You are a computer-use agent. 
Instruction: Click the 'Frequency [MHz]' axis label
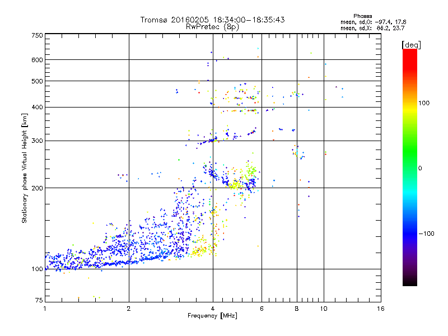[x=212, y=316]
